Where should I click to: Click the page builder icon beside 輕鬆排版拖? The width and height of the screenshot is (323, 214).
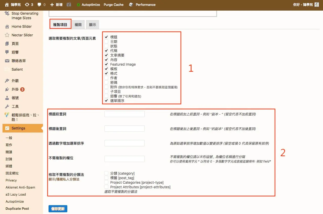tap(7, 115)
